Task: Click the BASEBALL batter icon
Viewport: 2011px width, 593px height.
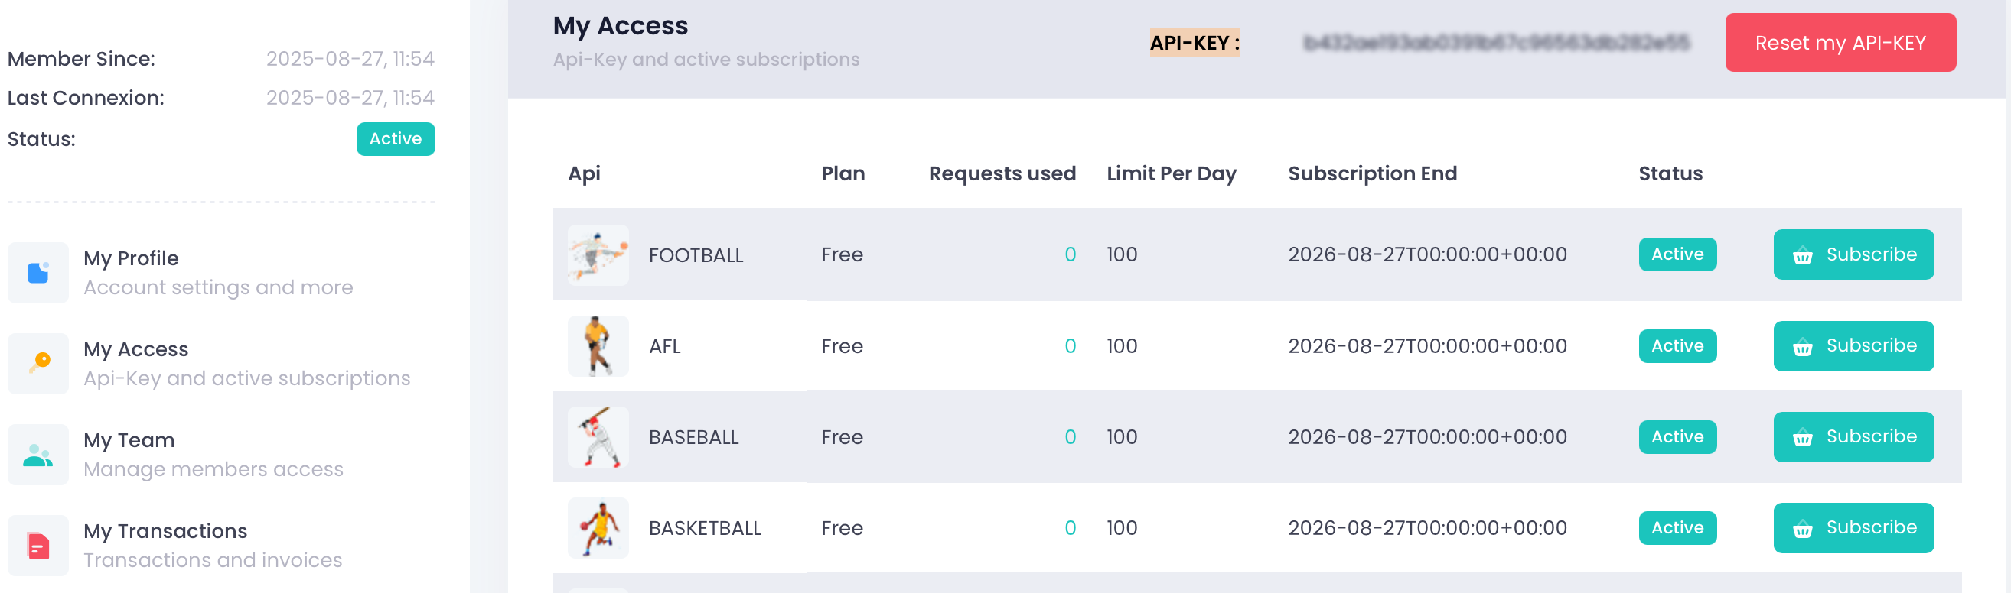Action: (x=597, y=436)
